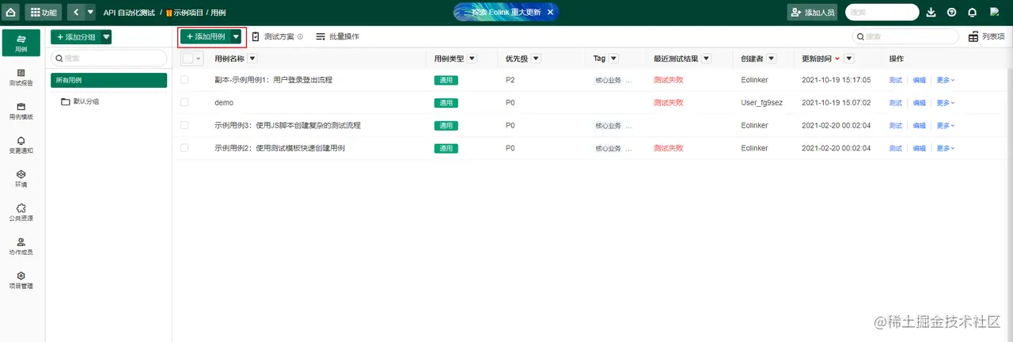Open 示例用例3：使用JS脚本创建复杂的测试流程
The height and width of the screenshot is (342, 1013).
[x=287, y=125]
